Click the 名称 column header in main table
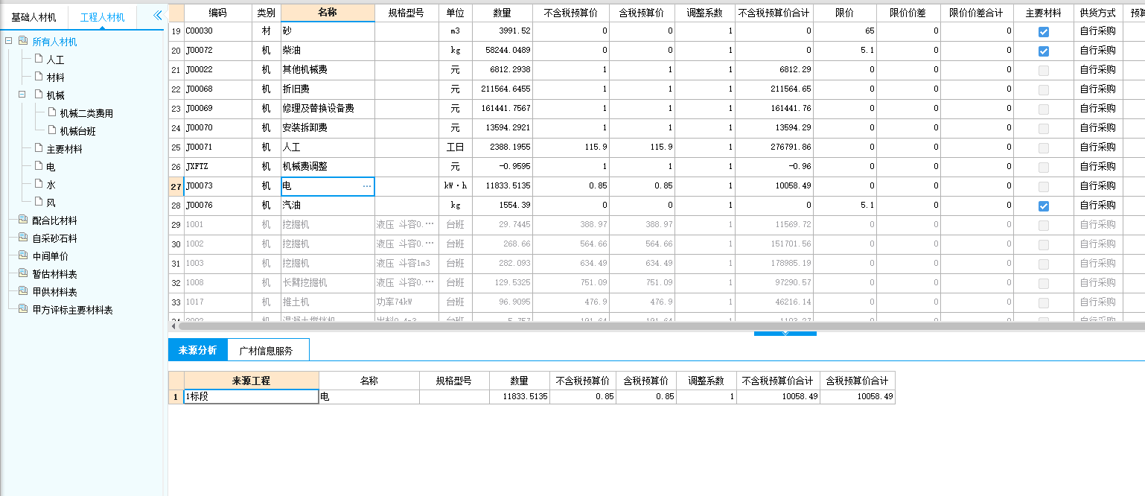 328,13
